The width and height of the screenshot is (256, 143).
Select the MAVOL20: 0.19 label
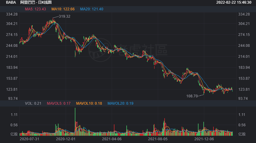pyautogui.click(x=120, y=103)
